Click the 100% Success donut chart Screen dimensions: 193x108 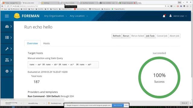click(x=159, y=77)
